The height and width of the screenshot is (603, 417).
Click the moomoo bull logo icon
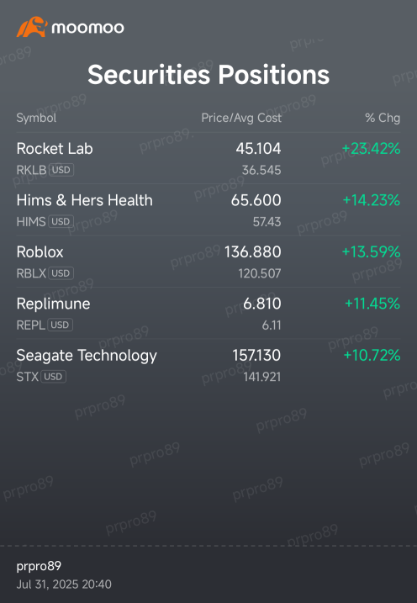(32, 27)
